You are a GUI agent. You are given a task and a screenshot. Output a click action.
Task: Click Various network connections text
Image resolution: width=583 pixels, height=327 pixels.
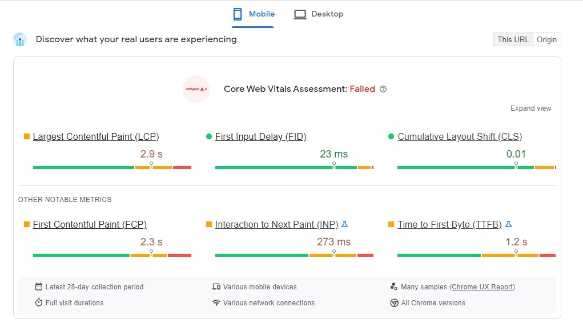pos(269,303)
